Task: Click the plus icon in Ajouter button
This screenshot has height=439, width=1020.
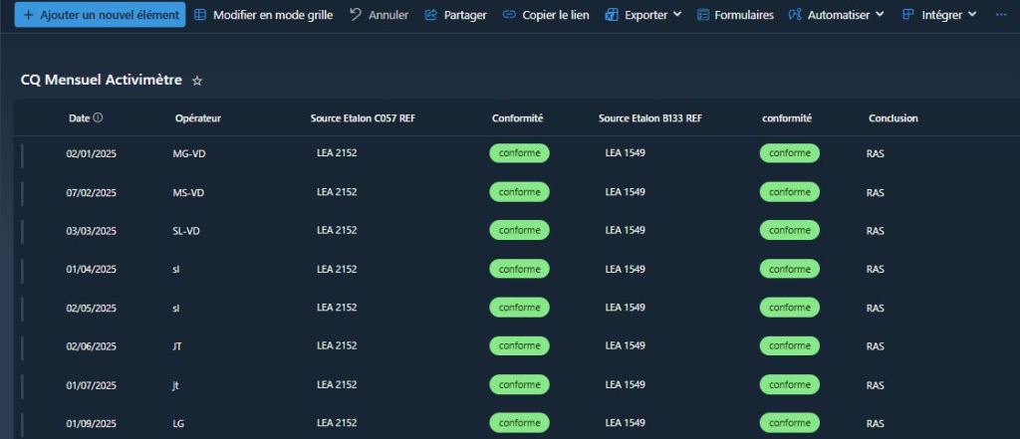Action: coord(28,15)
